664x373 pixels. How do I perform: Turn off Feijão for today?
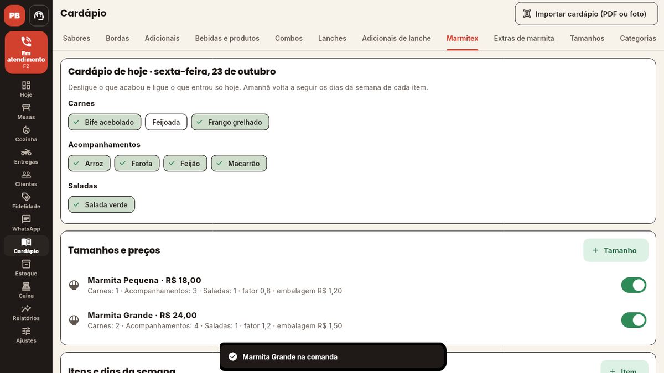click(185, 164)
